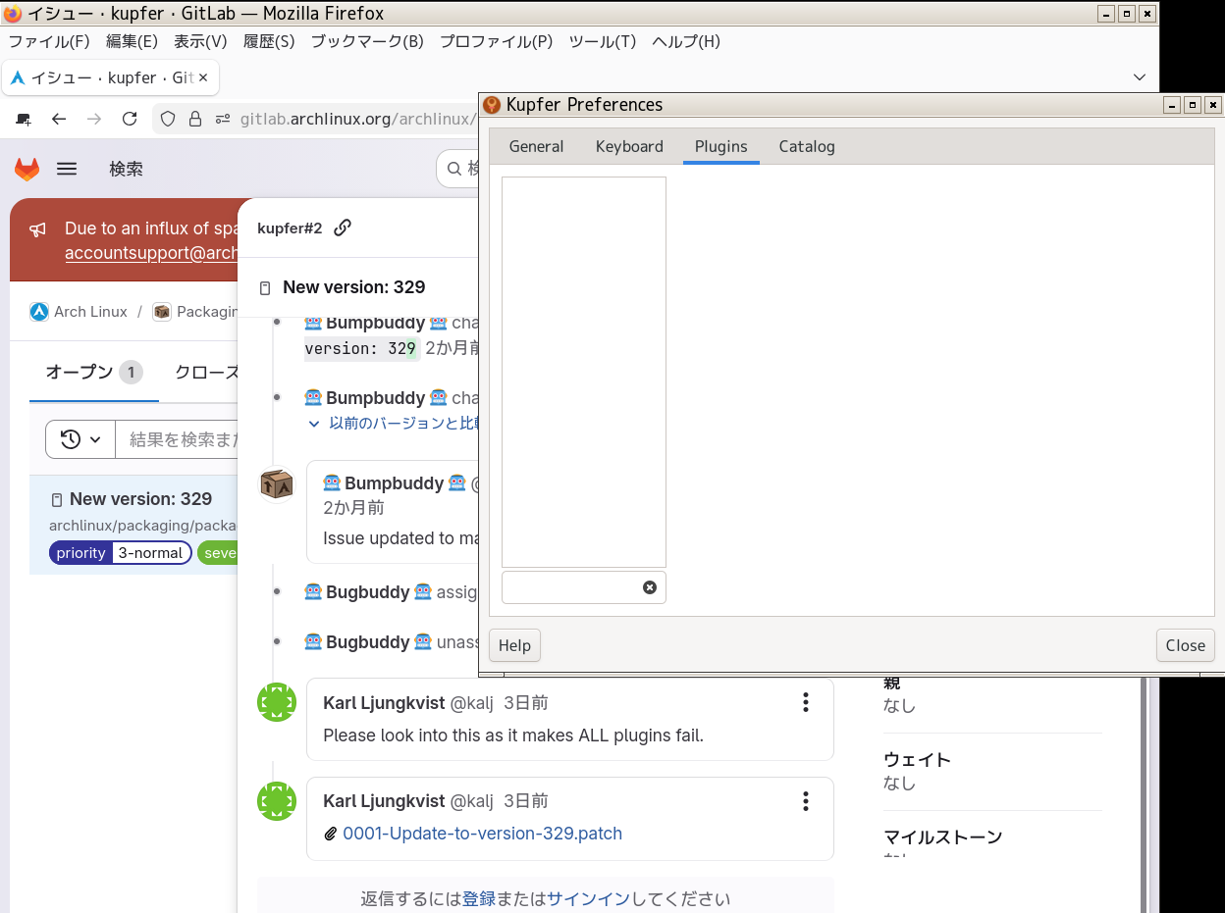Open the 0001-Update-to-version-329.patch attachment

coord(482,834)
